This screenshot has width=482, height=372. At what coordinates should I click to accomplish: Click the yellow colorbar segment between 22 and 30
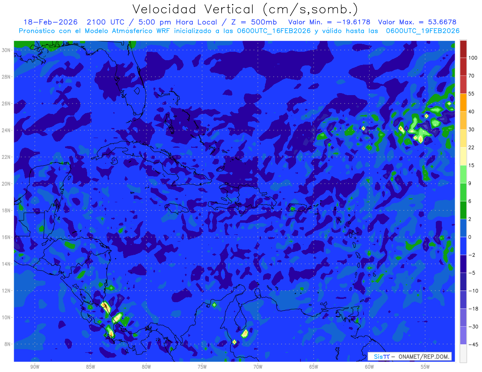click(463, 138)
